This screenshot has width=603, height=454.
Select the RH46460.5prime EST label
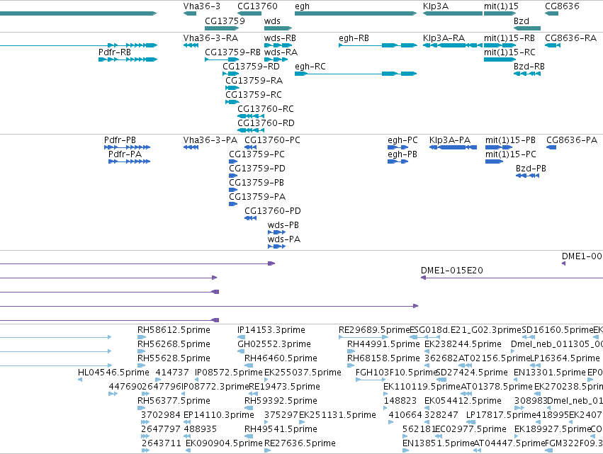281,358
